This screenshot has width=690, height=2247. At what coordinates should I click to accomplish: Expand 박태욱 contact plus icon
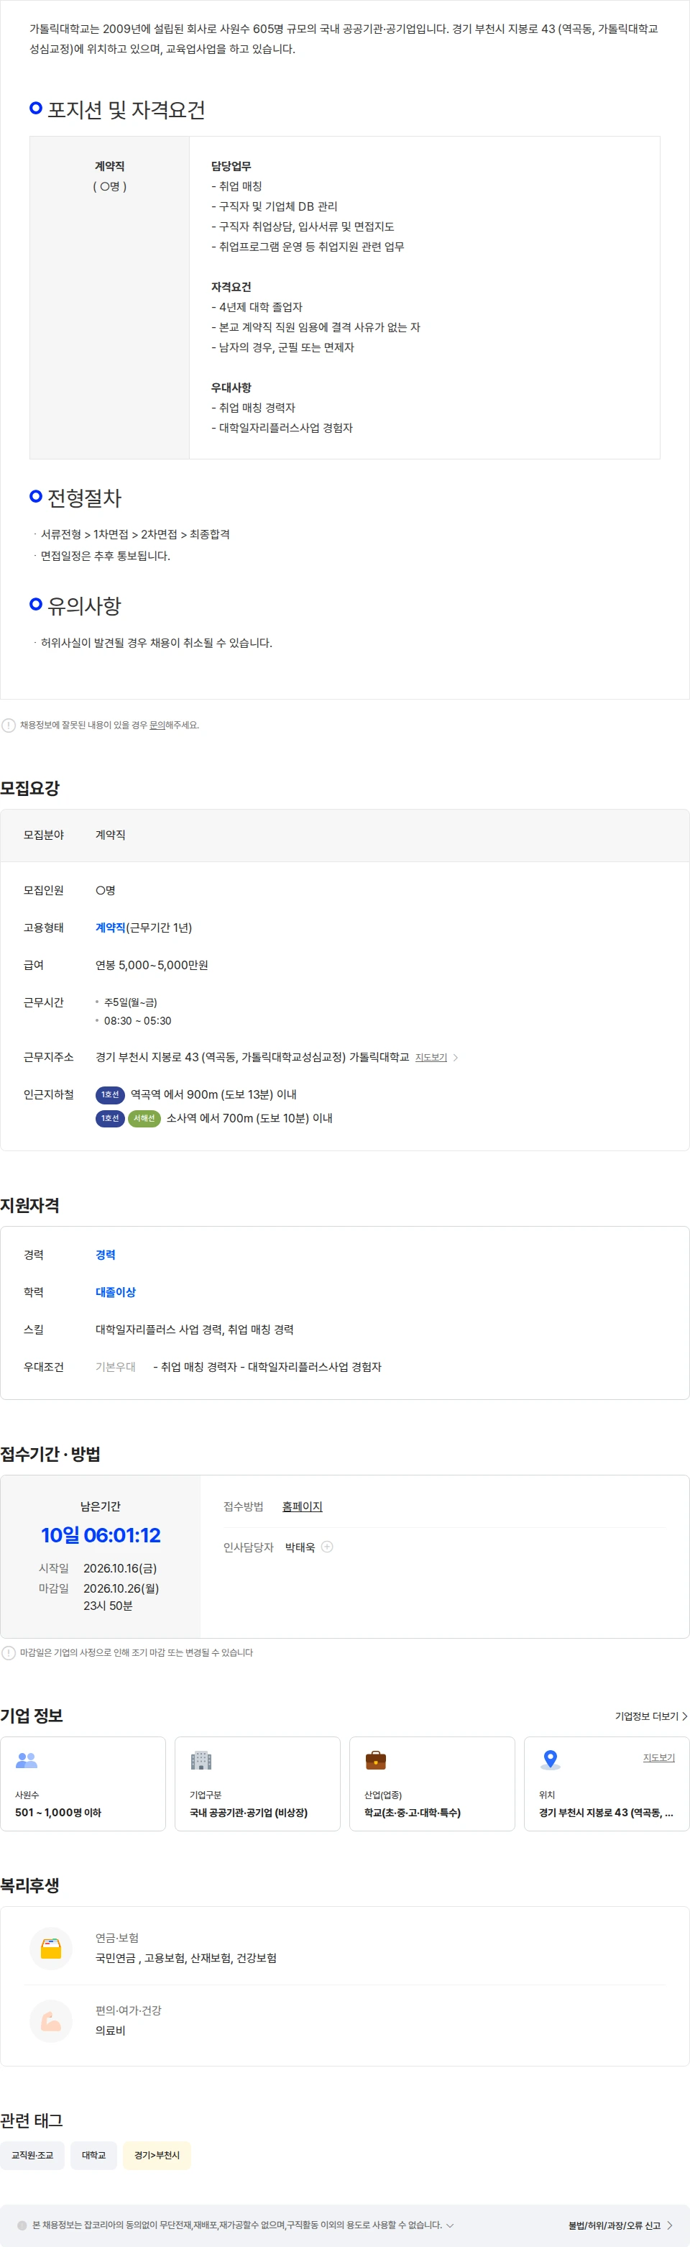(327, 1547)
